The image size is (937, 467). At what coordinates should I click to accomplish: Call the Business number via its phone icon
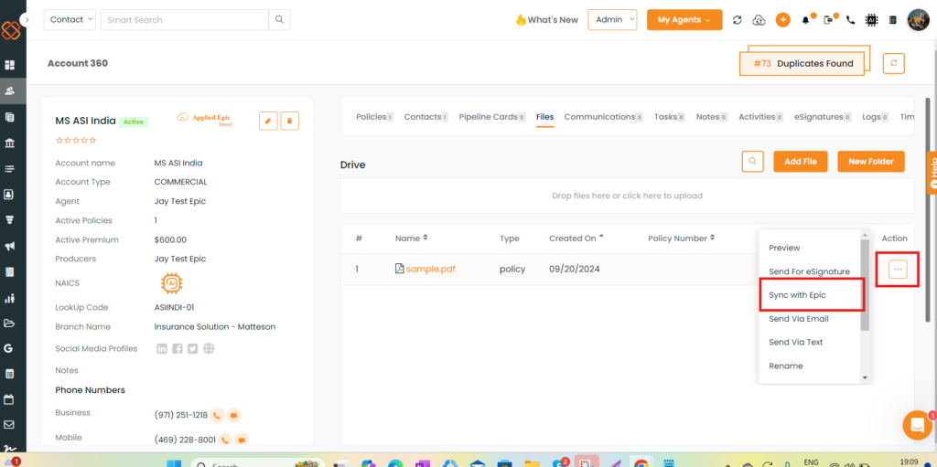pyautogui.click(x=218, y=415)
